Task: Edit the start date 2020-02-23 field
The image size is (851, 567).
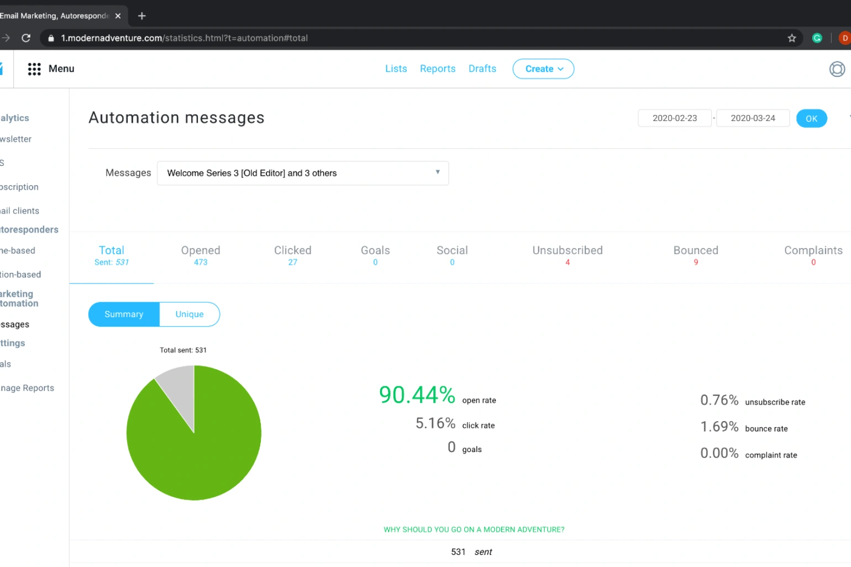Action: point(675,118)
